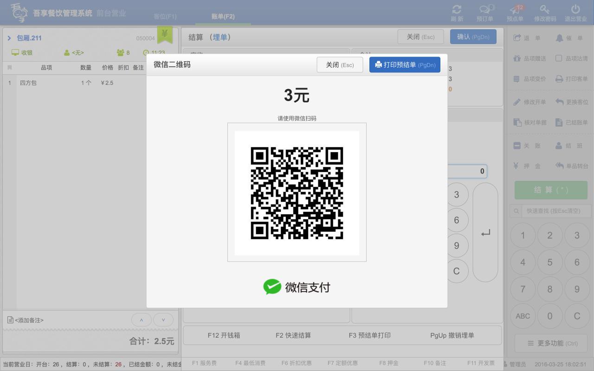Tap digit 9 on right sidebar keypad
This screenshot has height=371, width=594.
click(x=577, y=289)
